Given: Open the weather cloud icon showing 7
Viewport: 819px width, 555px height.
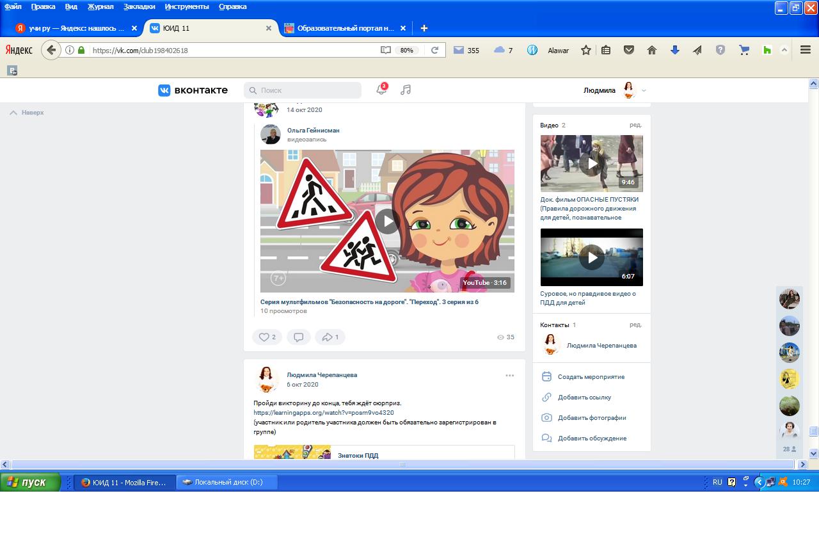Looking at the screenshot, I should point(504,50).
